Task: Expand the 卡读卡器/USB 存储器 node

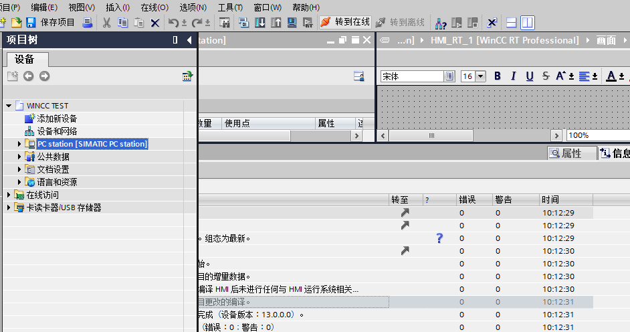Action: 9,207
